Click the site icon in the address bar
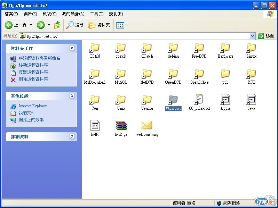The image size is (278, 208). click(x=23, y=36)
